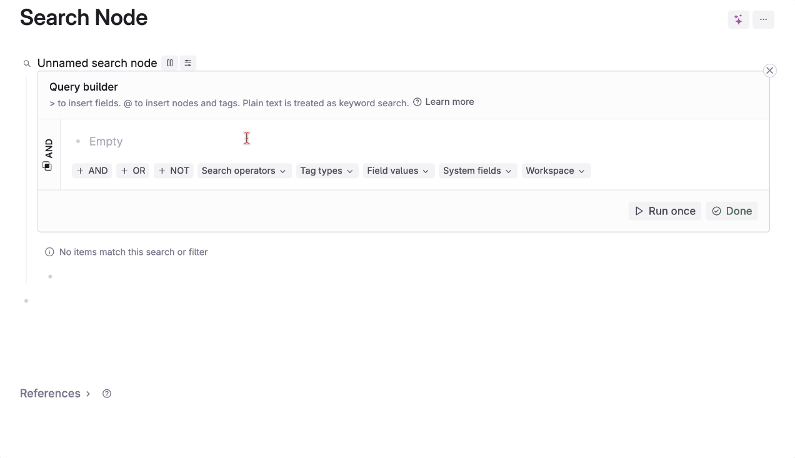Follow the Learn more link
The width and height of the screenshot is (795, 458).
click(449, 102)
